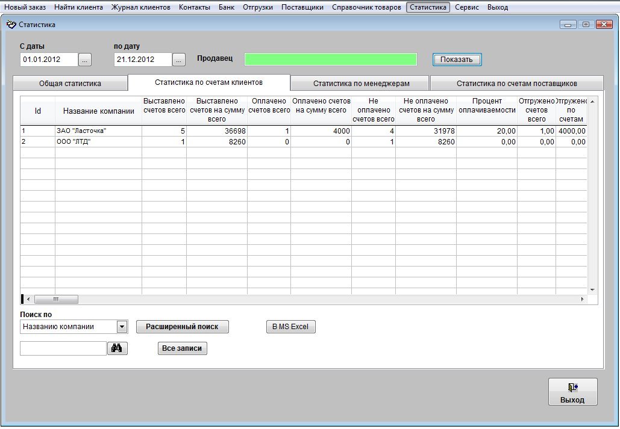Click the Все записи button
Image resolution: width=620 pixels, height=429 pixels.
(182, 348)
